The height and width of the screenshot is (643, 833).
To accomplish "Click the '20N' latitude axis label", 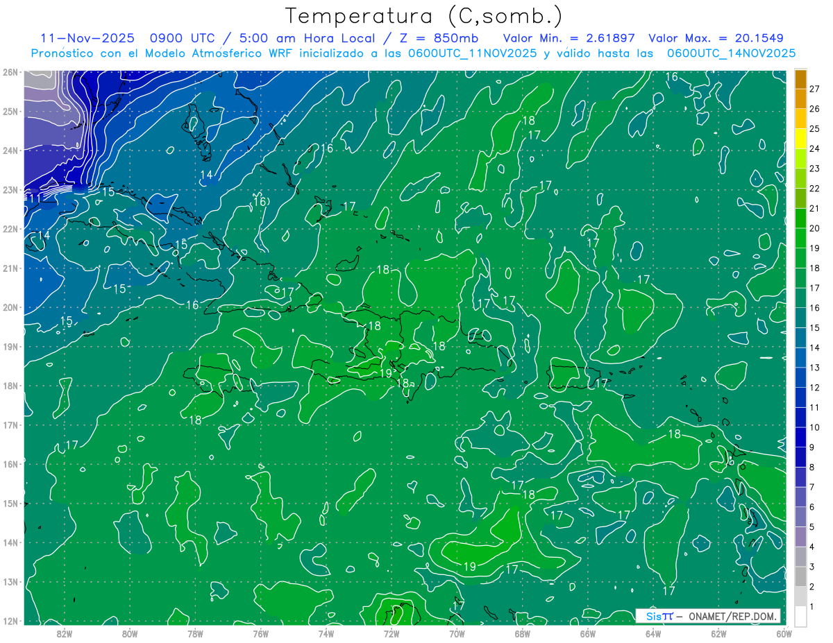I will [x=10, y=307].
